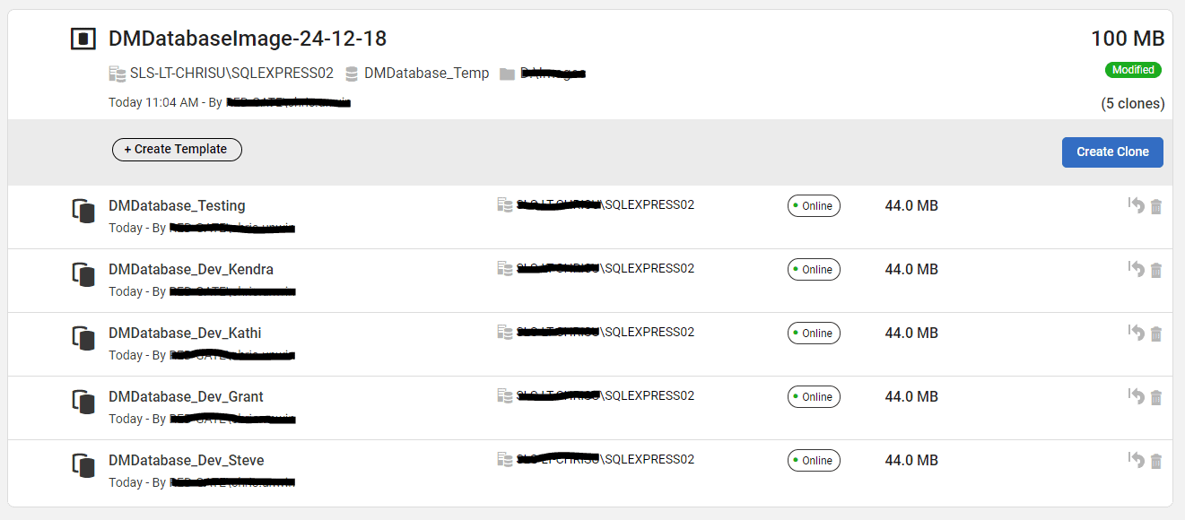Delete the DMDatabase_Dev_Grant clone
This screenshot has height=520, width=1185.
1156,398
